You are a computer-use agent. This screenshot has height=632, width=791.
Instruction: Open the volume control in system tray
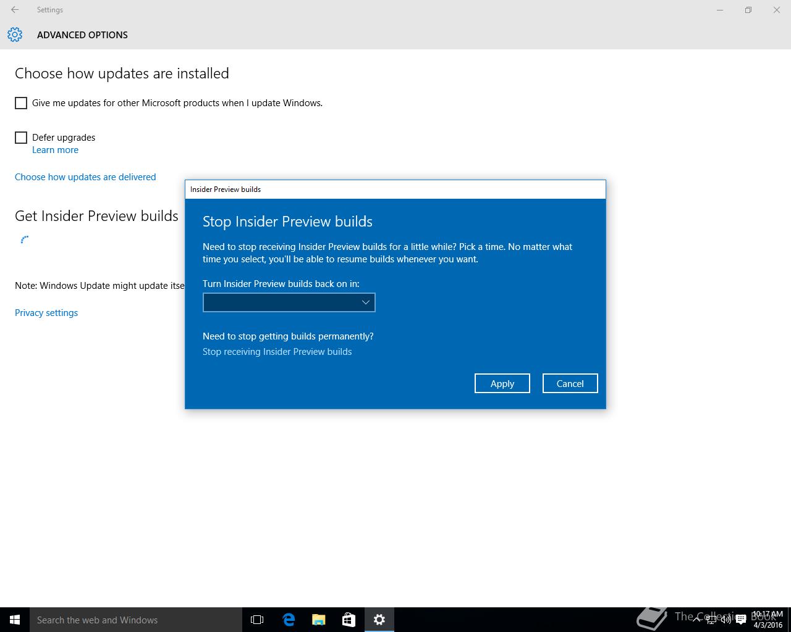coord(726,620)
